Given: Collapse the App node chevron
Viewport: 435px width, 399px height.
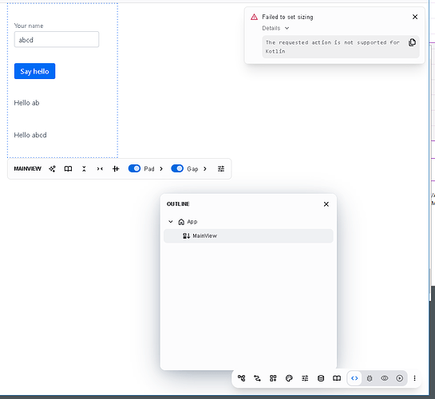Looking at the screenshot, I should [171, 222].
